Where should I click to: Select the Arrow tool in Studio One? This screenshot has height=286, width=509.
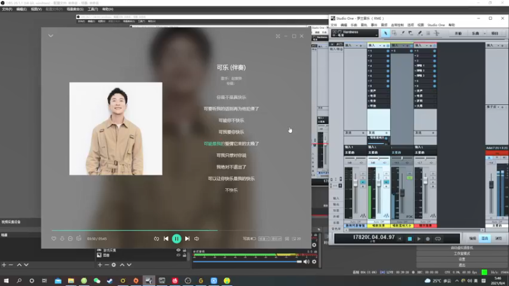[x=386, y=33]
